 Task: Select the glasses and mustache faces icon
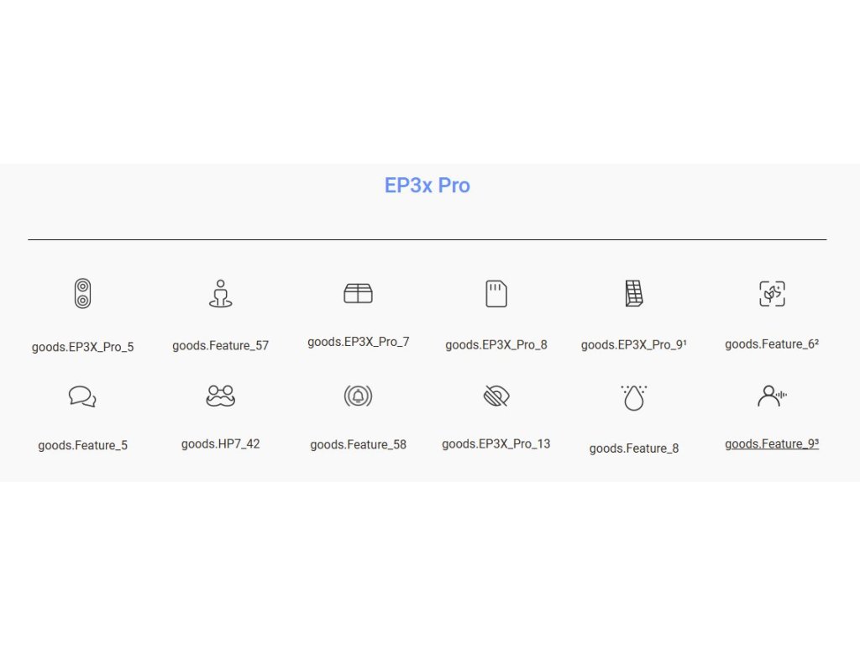pos(220,396)
